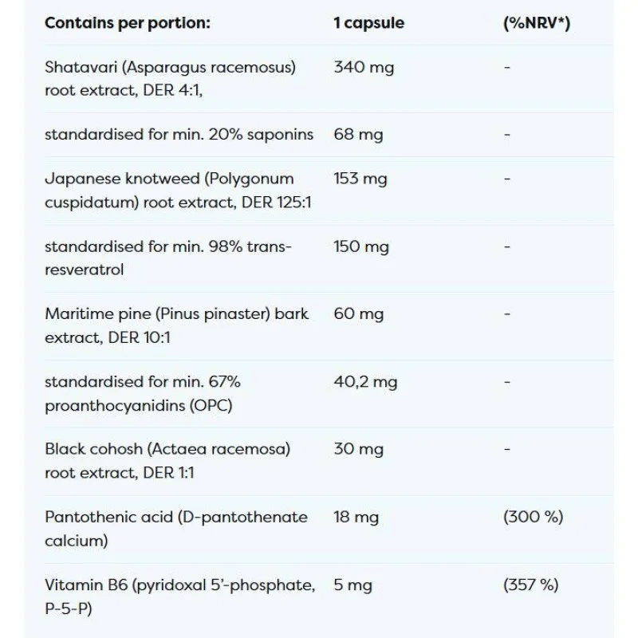The width and height of the screenshot is (638, 638).
Task: Click the "Contains per portion:" header
Action: (x=127, y=23)
